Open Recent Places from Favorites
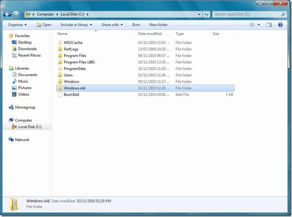The width and height of the screenshot is (292, 217). (30, 55)
